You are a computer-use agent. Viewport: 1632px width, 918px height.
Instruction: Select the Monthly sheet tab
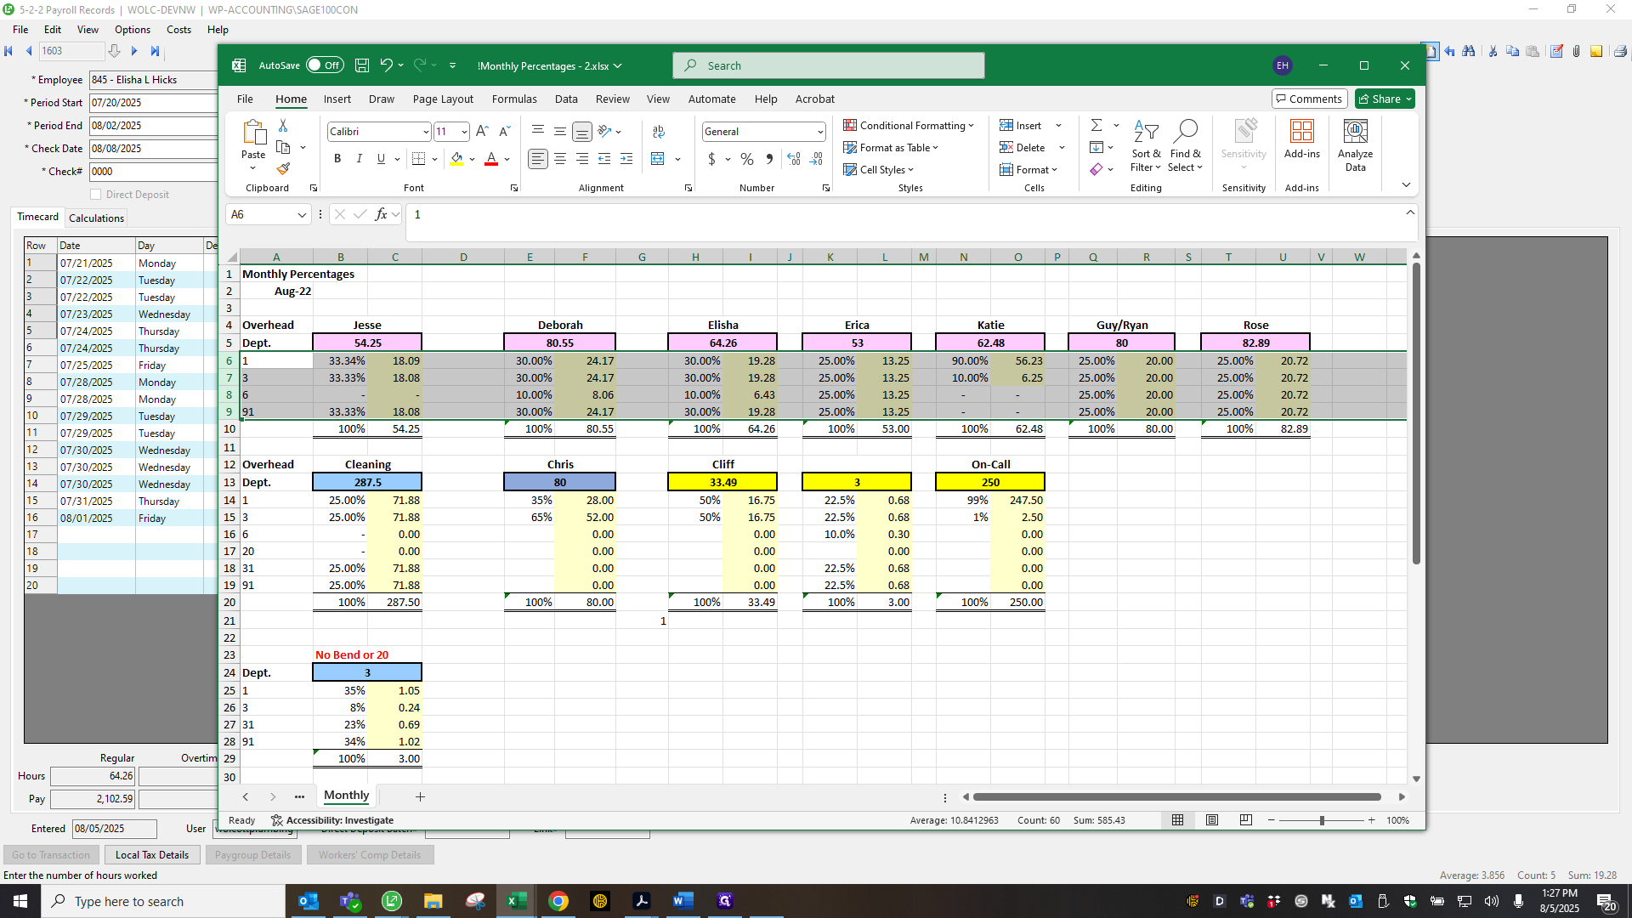pyautogui.click(x=347, y=796)
